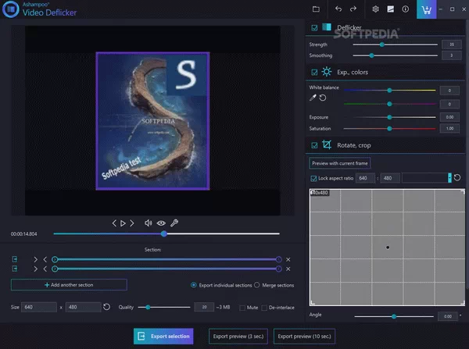Toggle the Deflicker checkbox
Viewport: 469px width, 349px height.
tap(314, 28)
